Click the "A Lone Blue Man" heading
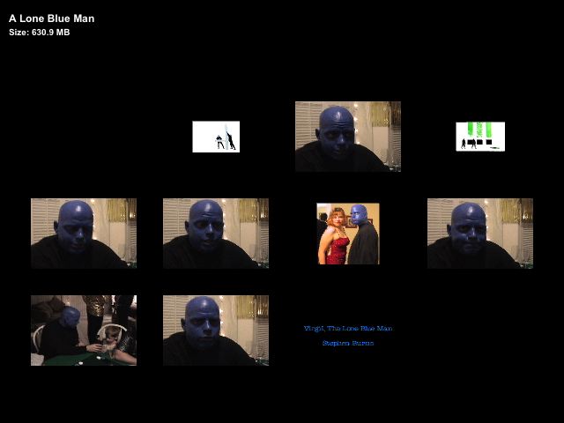Viewport: 564px width, 423px height. coord(52,19)
